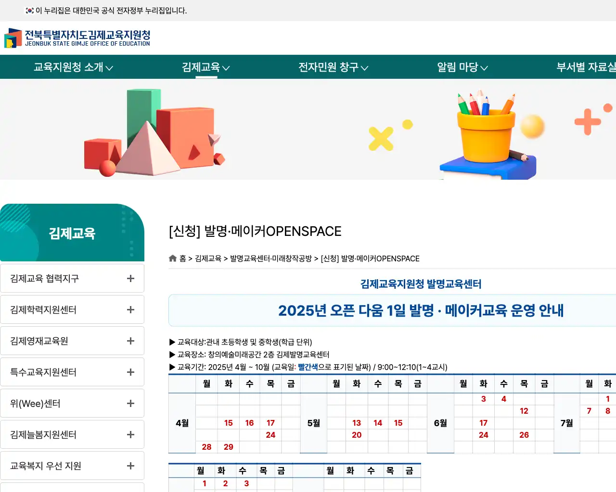
Task: Click the home icon in breadcrumb
Action: (x=173, y=258)
